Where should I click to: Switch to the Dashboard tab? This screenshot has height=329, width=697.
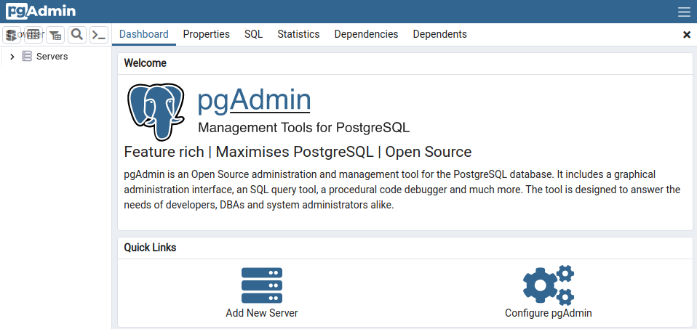[143, 34]
